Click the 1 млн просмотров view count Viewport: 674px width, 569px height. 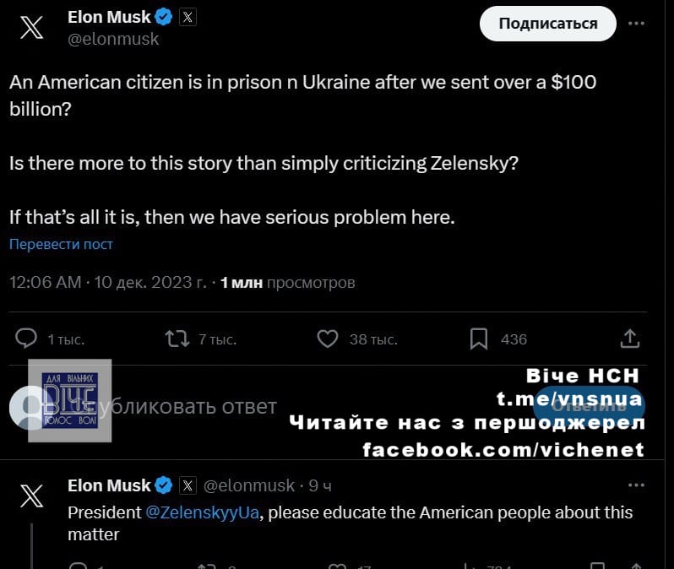287,282
